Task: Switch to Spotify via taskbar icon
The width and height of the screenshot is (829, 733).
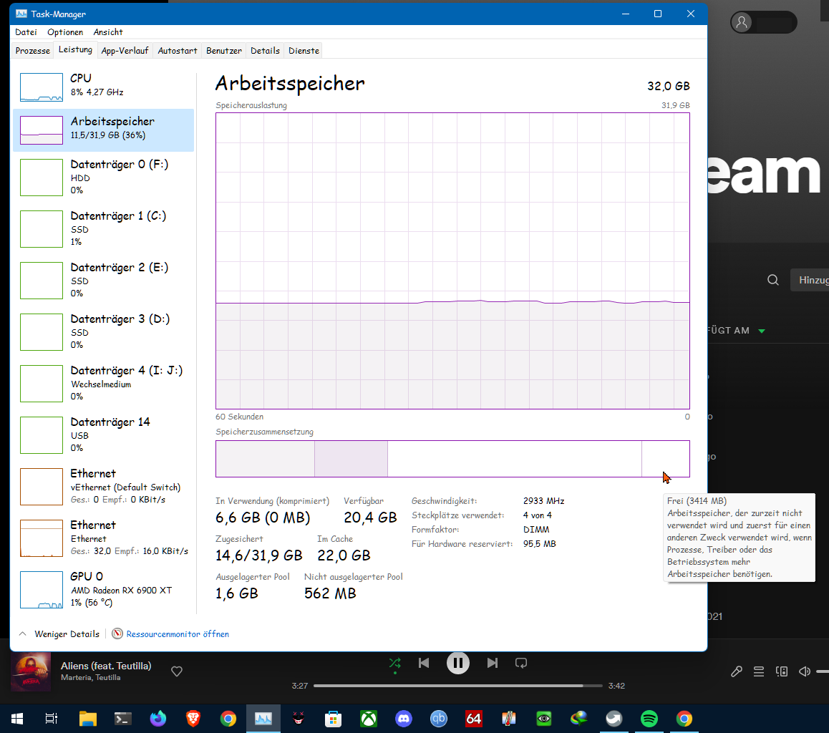Action: pos(649,719)
